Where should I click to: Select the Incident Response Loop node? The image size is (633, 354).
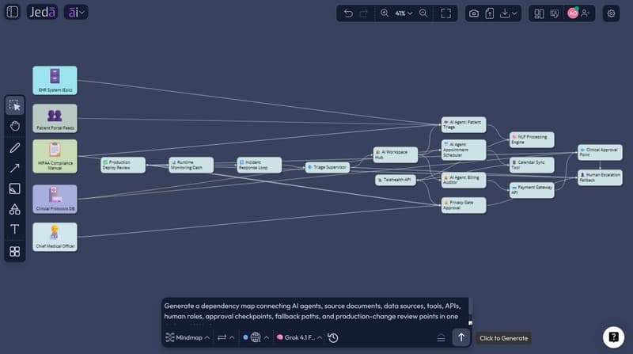point(260,165)
